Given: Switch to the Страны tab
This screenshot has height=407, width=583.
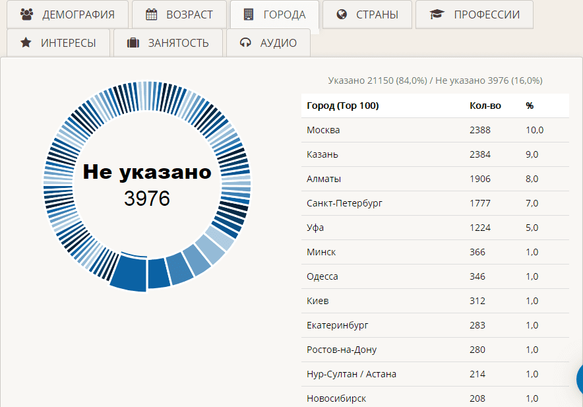Looking at the screenshot, I should click(x=367, y=13).
